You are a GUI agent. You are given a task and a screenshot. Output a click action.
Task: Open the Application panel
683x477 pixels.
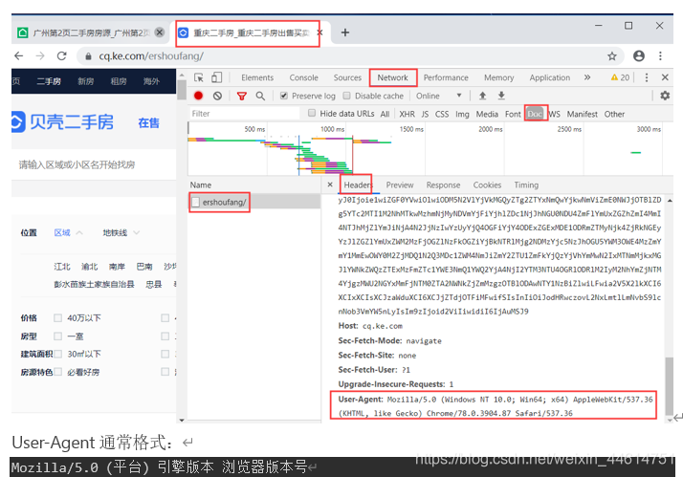tap(550, 77)
